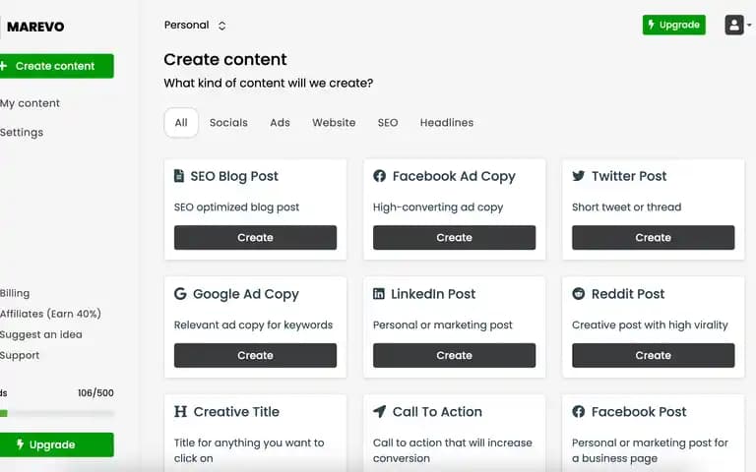Screen dimensions: 756x472
Task: Click the Facebook Ad Copy logo icon
Action: (379, 176)
